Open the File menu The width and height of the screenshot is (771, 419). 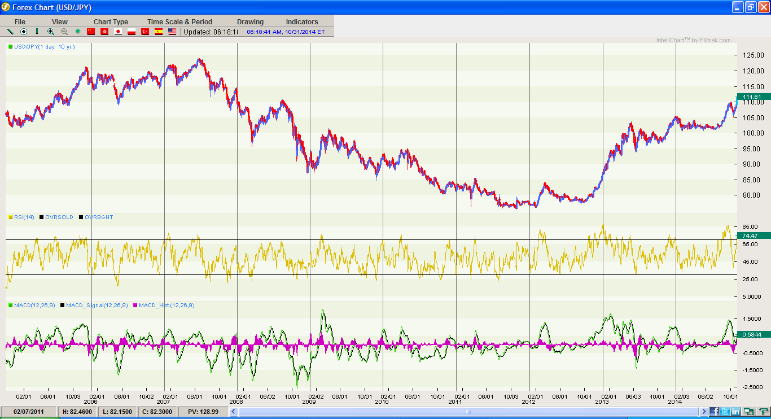point(20,22)
